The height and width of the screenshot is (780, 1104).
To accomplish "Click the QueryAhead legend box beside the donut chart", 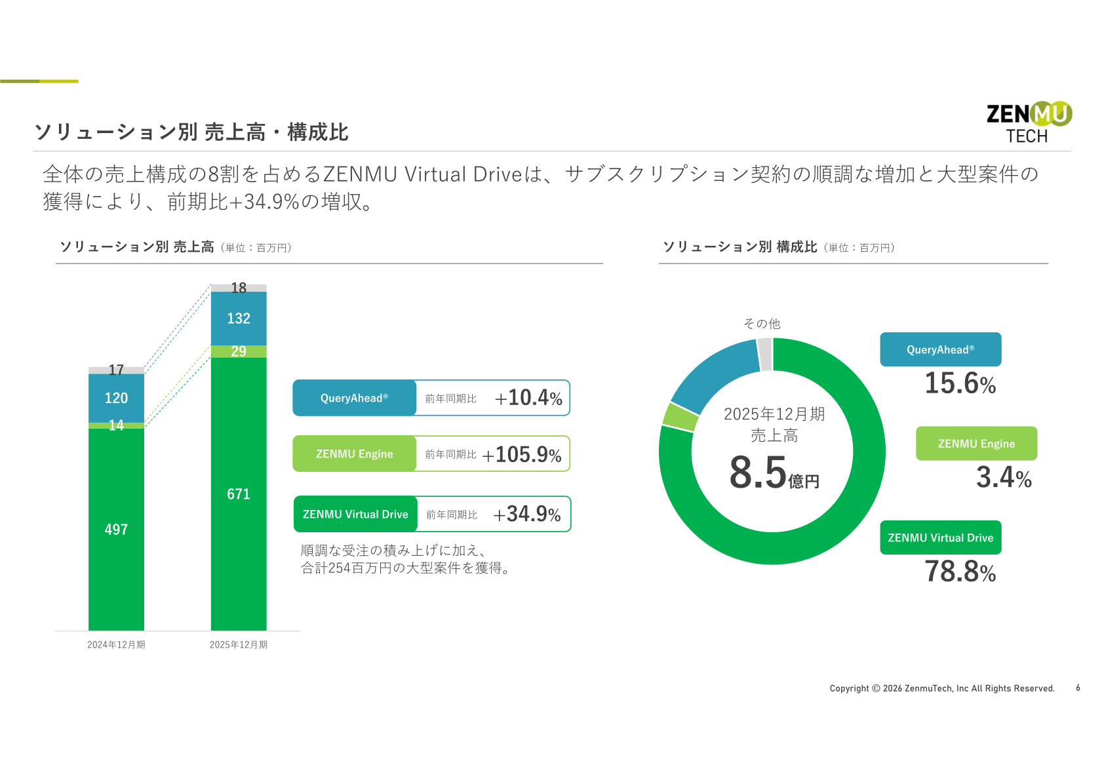I will (x=941, y=349).
